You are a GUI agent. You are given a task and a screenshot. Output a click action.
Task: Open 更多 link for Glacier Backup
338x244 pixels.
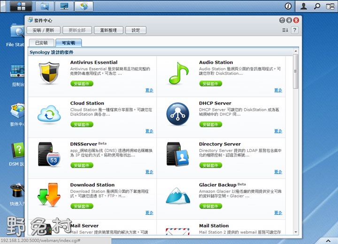pos(278,213)
